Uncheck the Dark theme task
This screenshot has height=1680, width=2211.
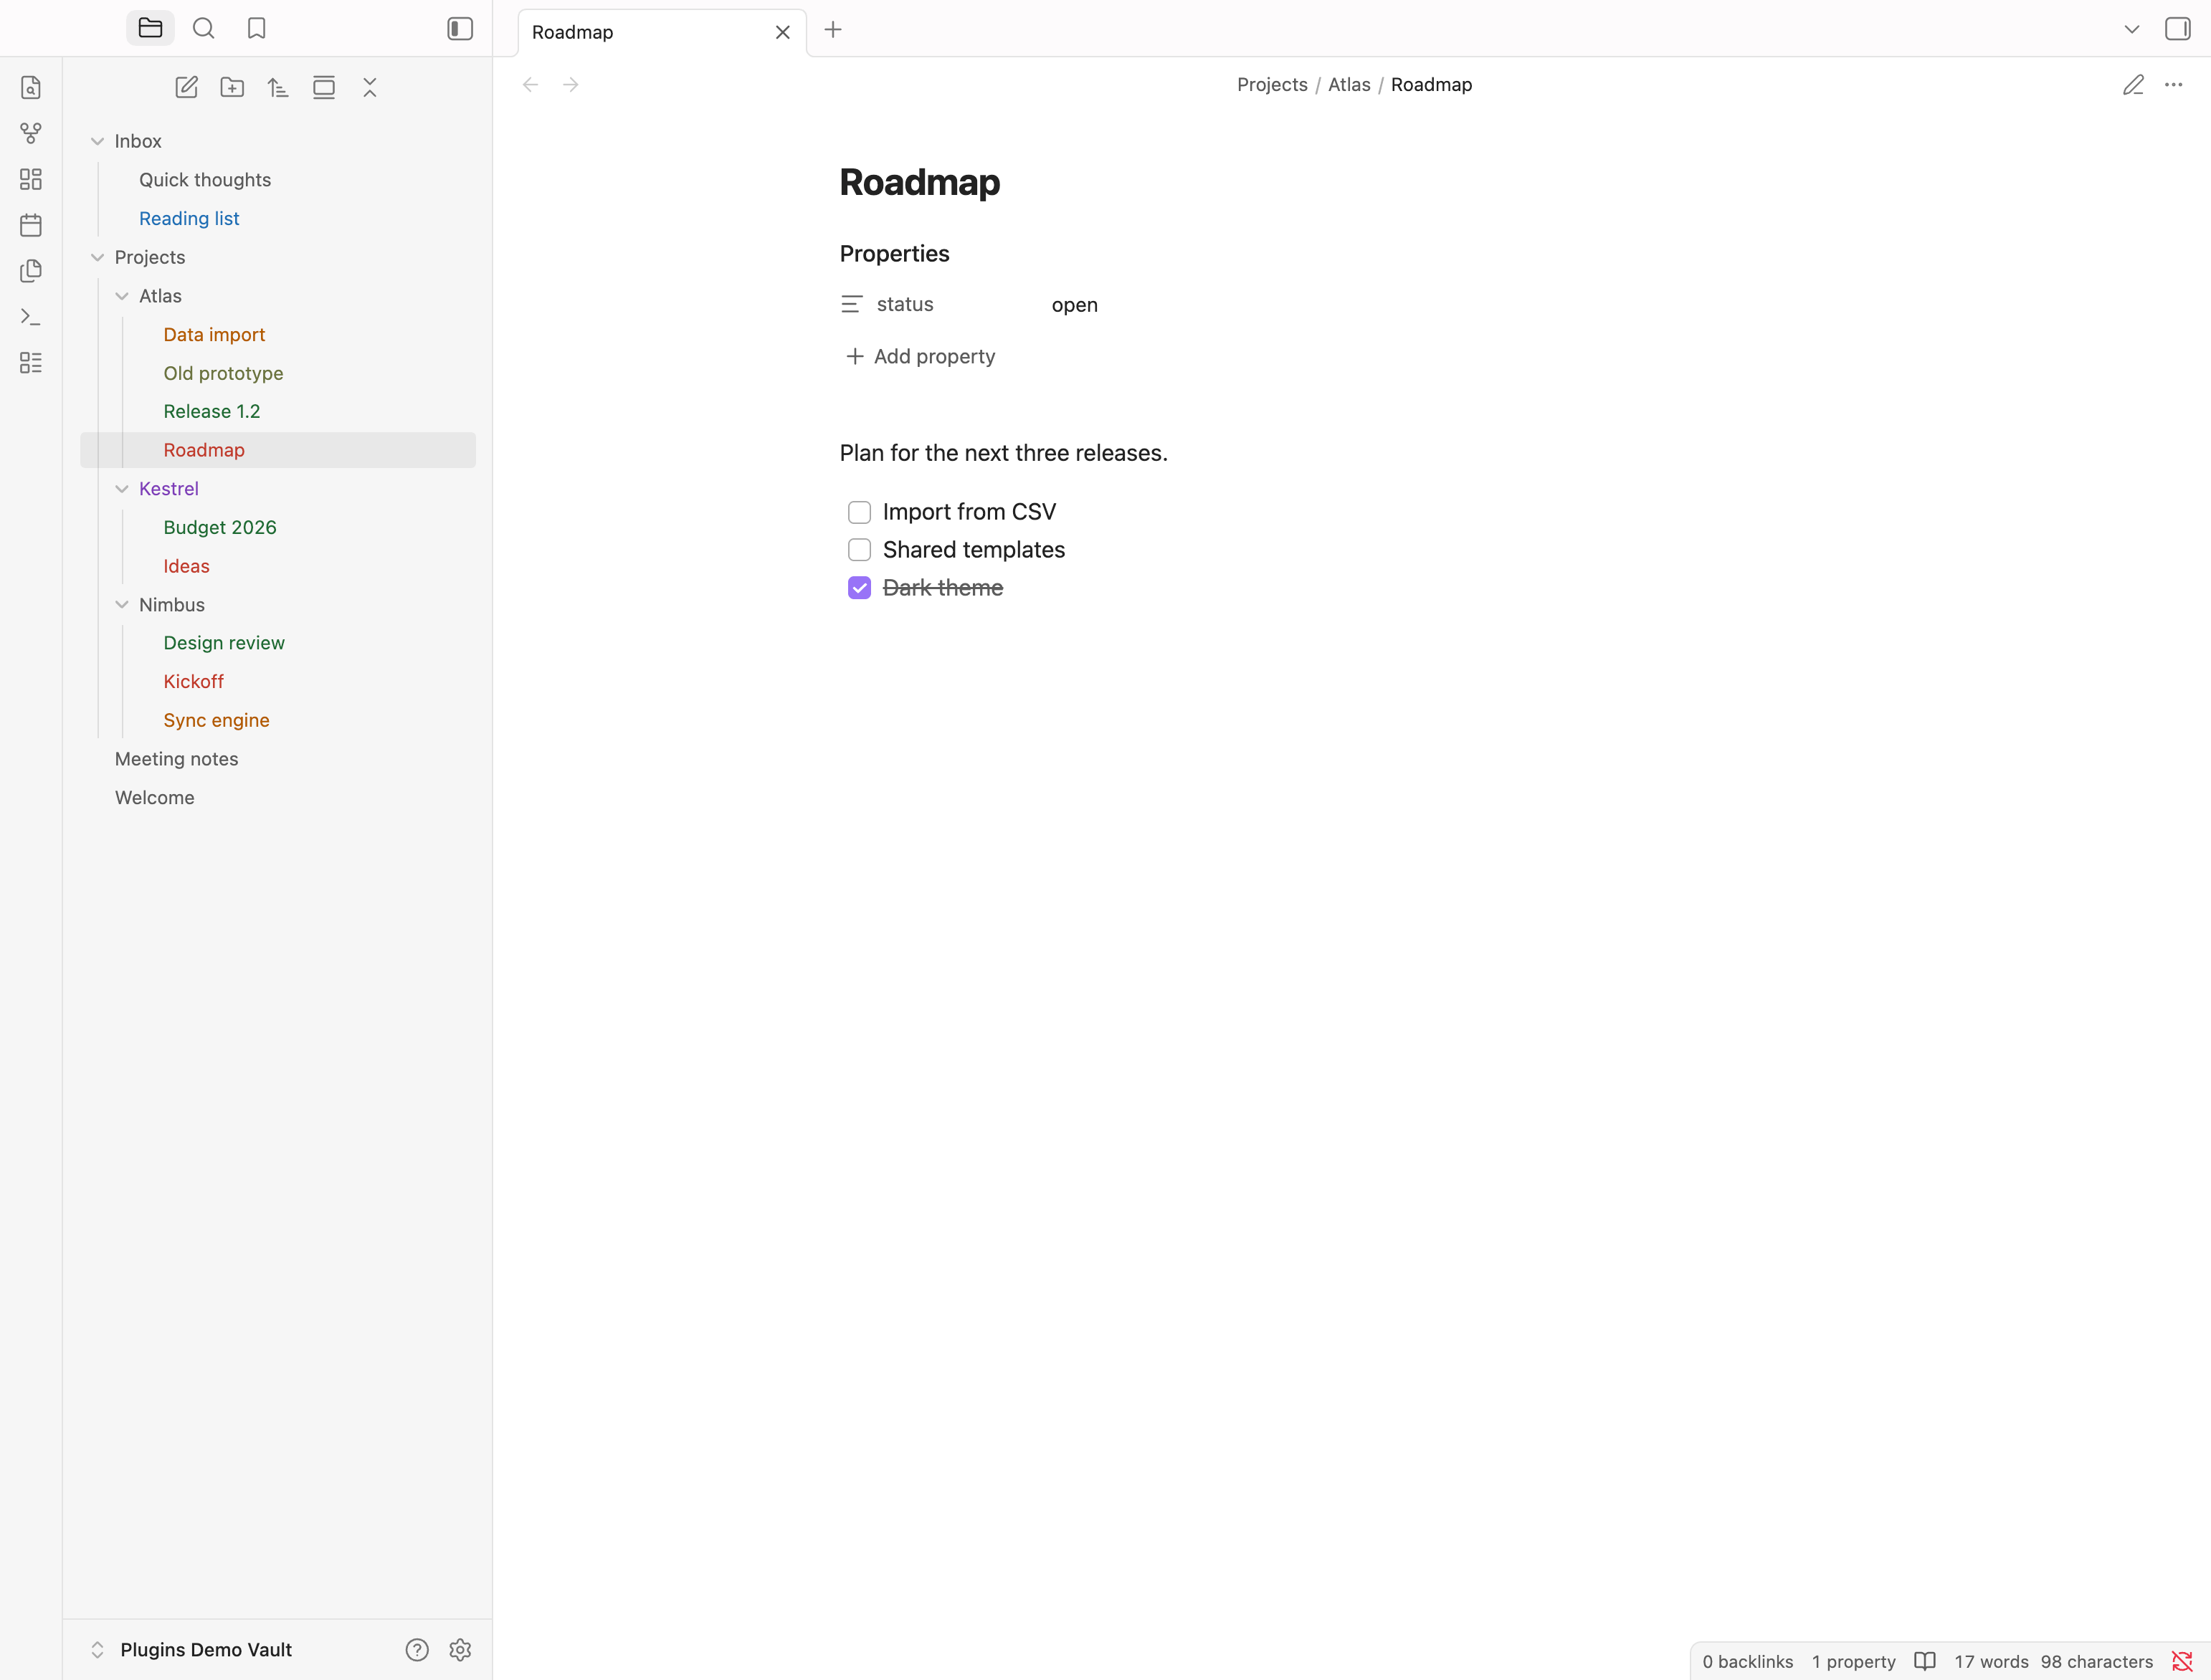859,588
